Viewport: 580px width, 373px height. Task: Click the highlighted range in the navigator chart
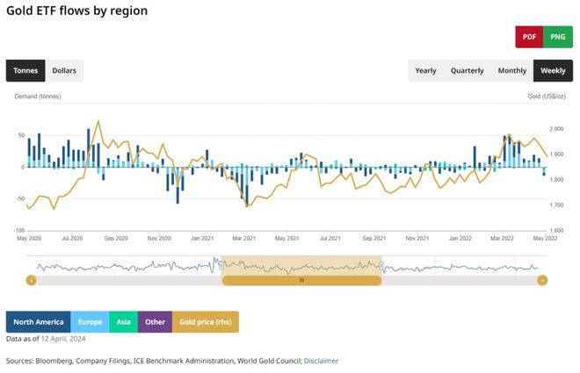pos(301,265)
